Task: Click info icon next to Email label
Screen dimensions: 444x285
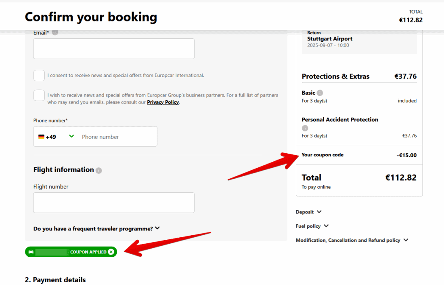Action: tap(55, 32)
